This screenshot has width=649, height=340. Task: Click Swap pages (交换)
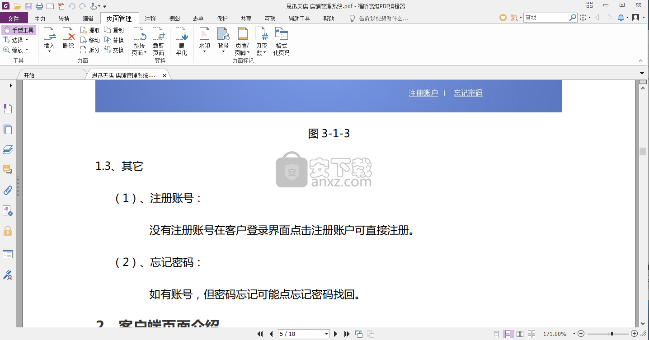(x=114, y=50)
